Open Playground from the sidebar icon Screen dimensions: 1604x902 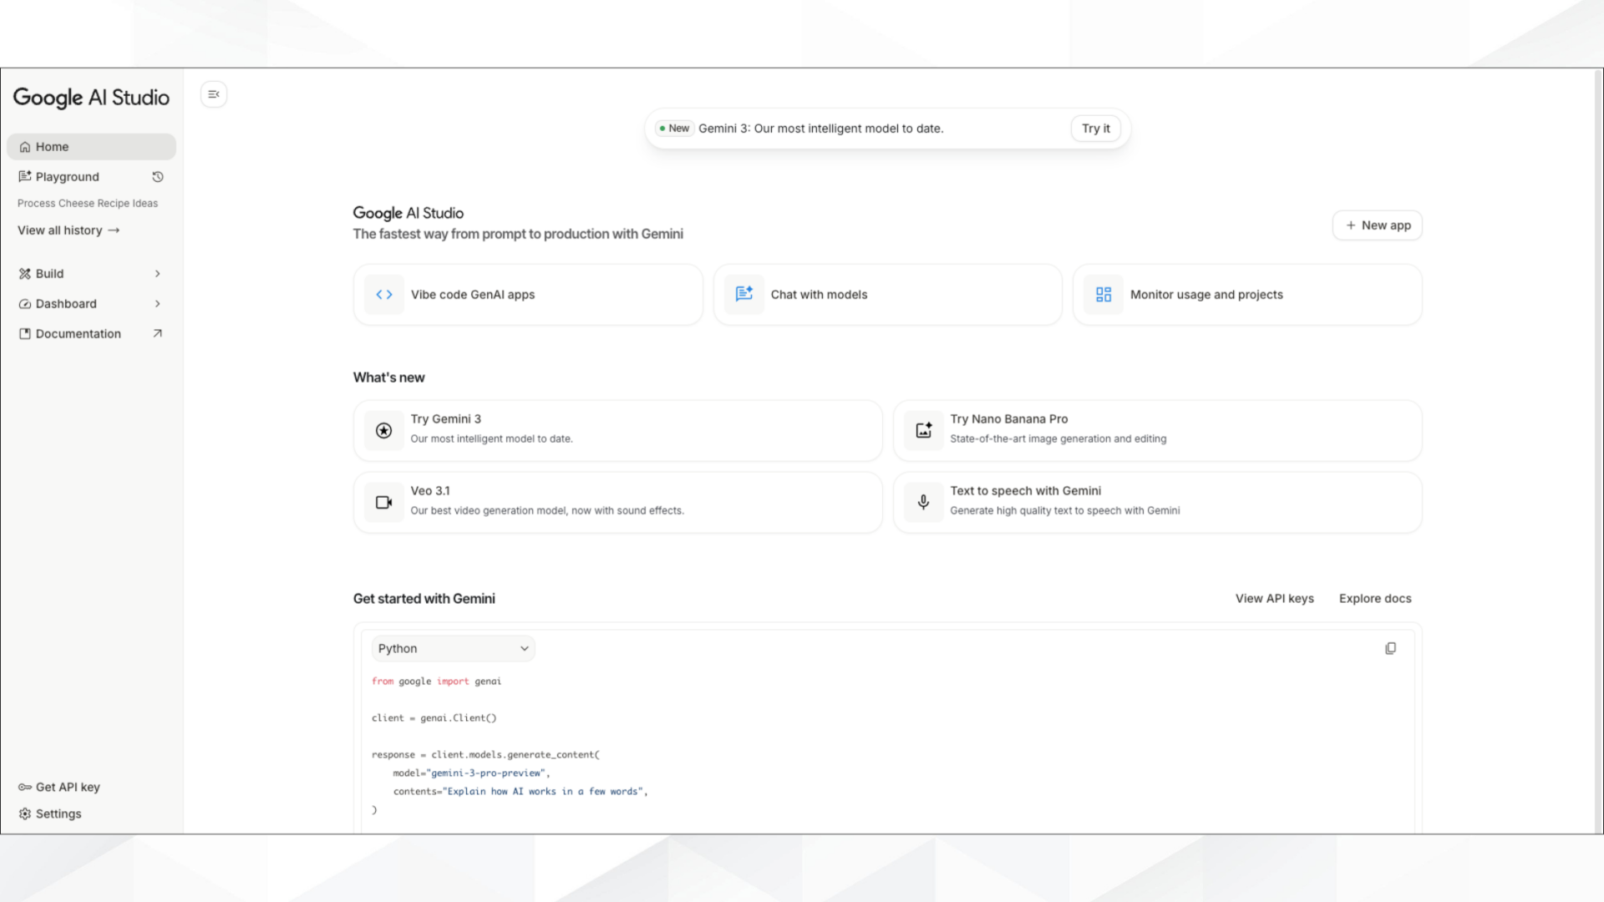click(x=24, y=176)
